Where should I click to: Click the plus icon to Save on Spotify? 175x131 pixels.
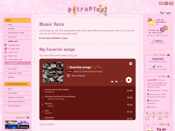click(x=68, y=76)
